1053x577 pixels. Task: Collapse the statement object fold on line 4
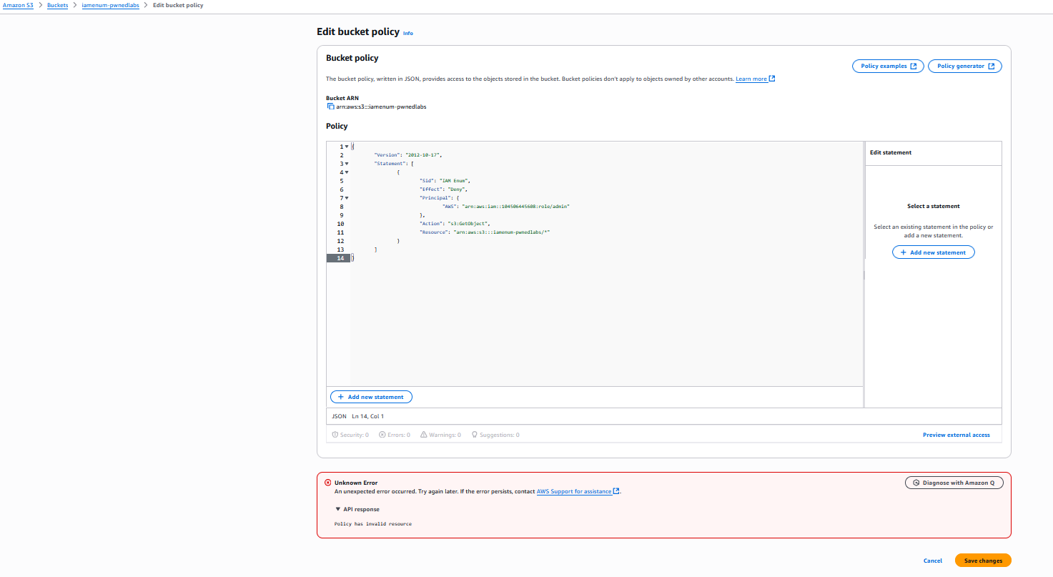pos(347,172)
